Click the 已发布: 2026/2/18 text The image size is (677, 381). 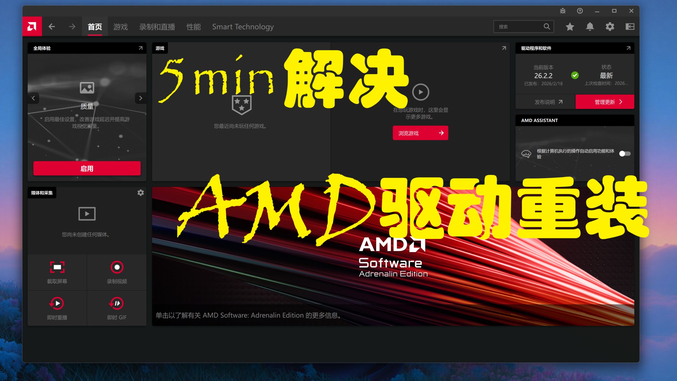[x=543, y=84]
